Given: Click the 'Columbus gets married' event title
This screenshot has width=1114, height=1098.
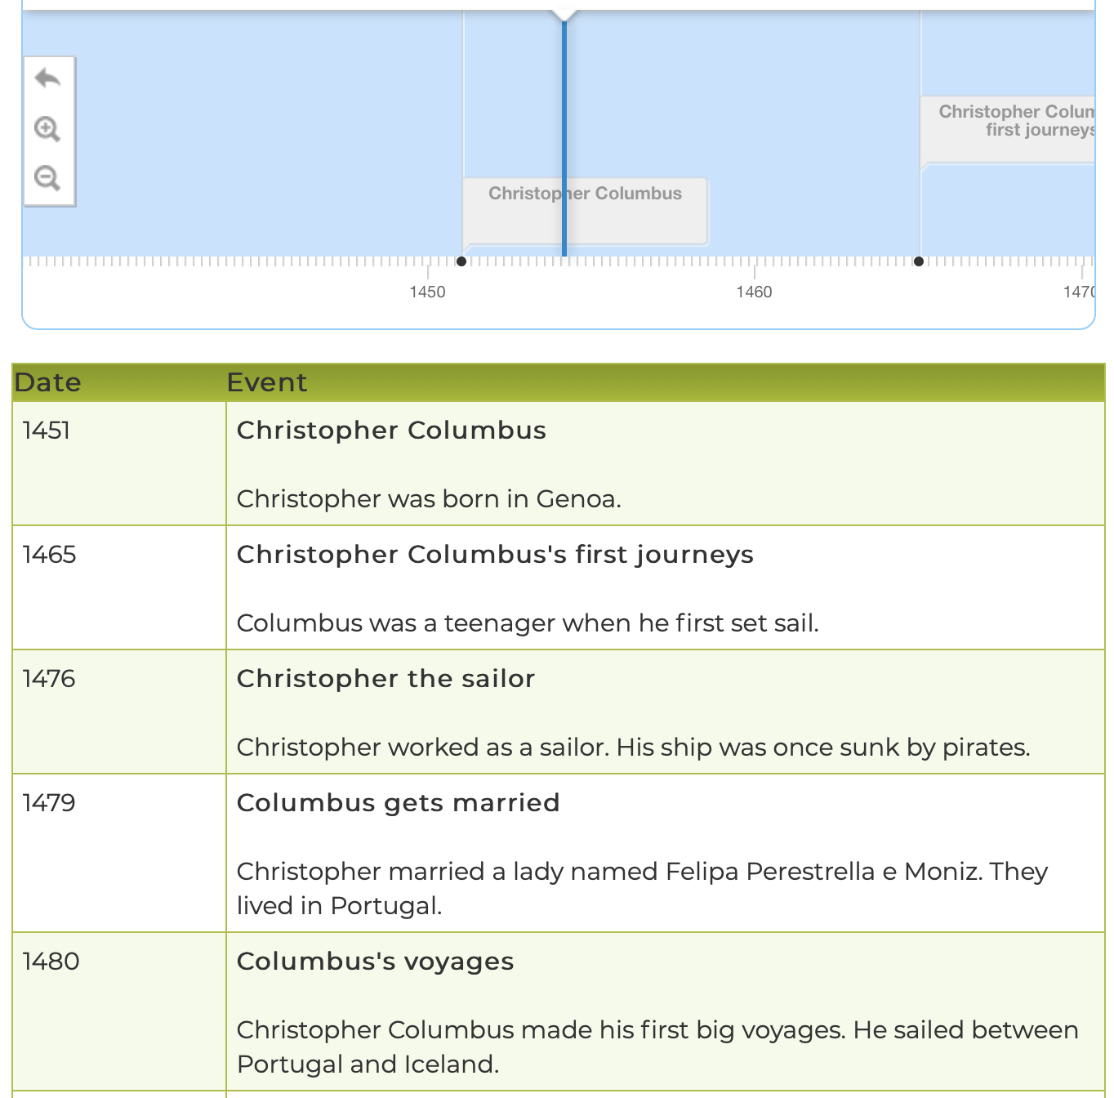Looking at the screenshot, I should pyautogui.click(x=398, y=803).
